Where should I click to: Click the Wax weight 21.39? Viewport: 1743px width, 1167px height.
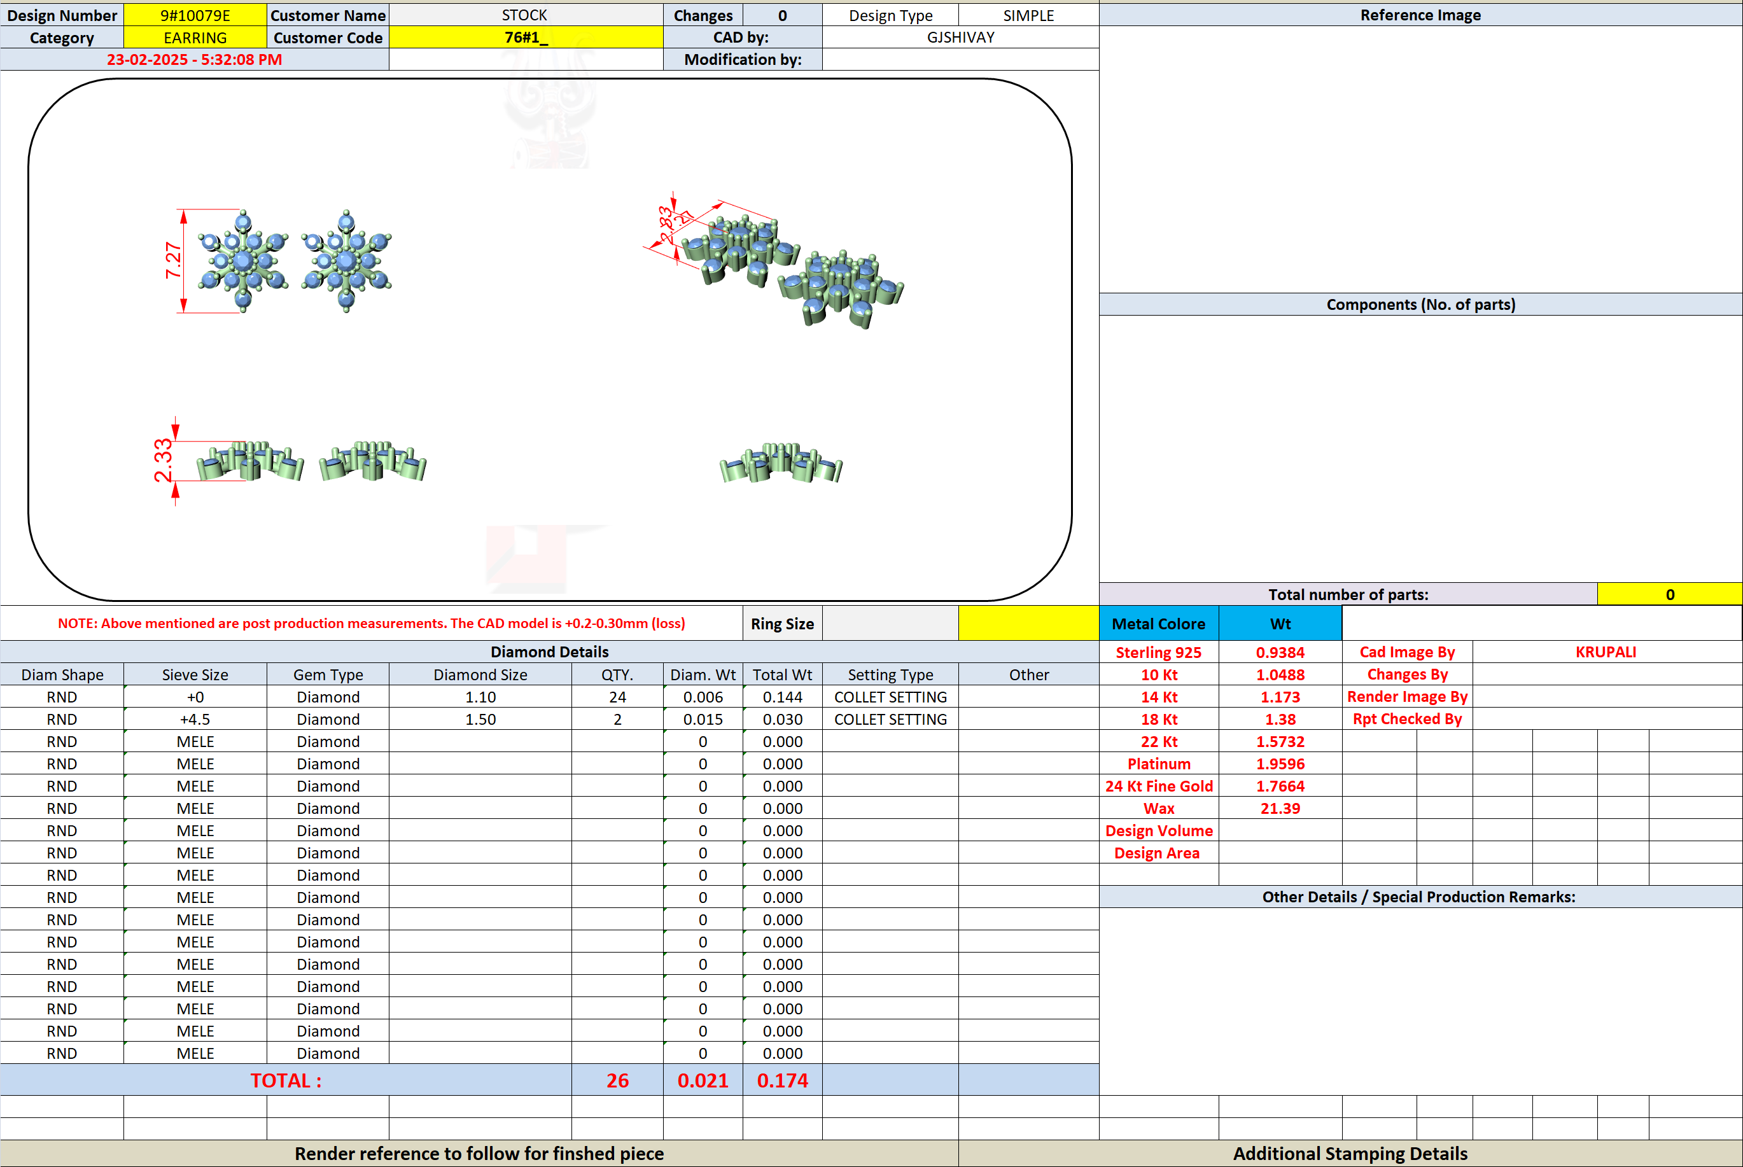1280,809
